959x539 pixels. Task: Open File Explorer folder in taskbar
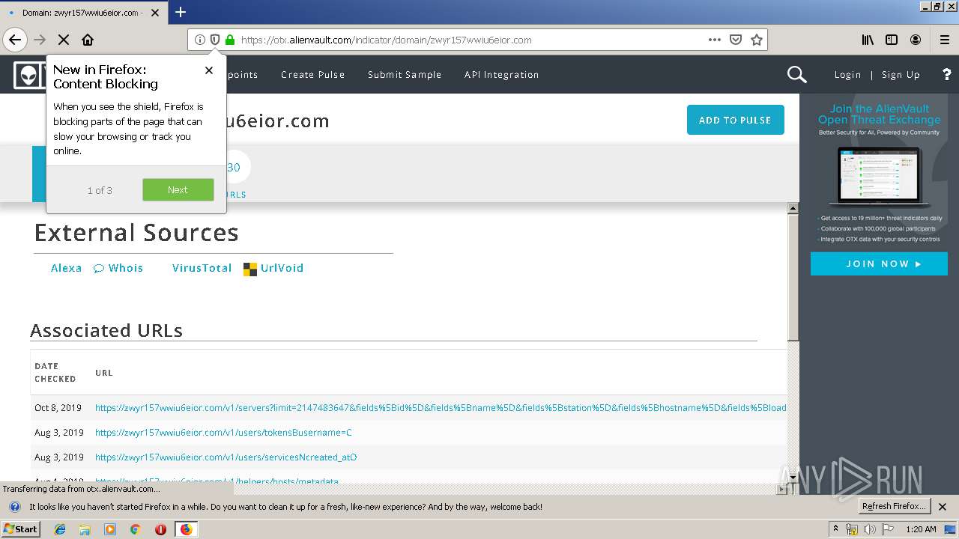85,529
